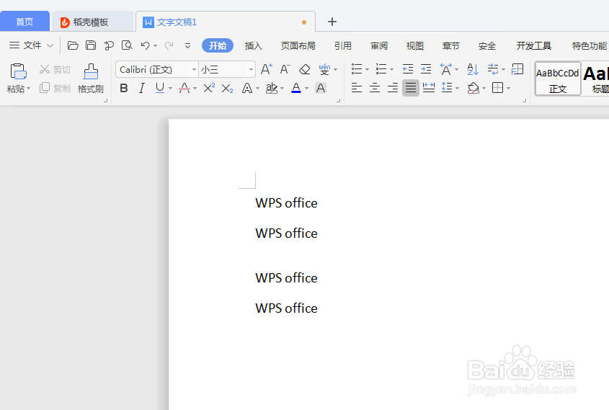Screen dimensions: 609x410
Task: Set font color with blue A swatch
Action: click(296, 88)
